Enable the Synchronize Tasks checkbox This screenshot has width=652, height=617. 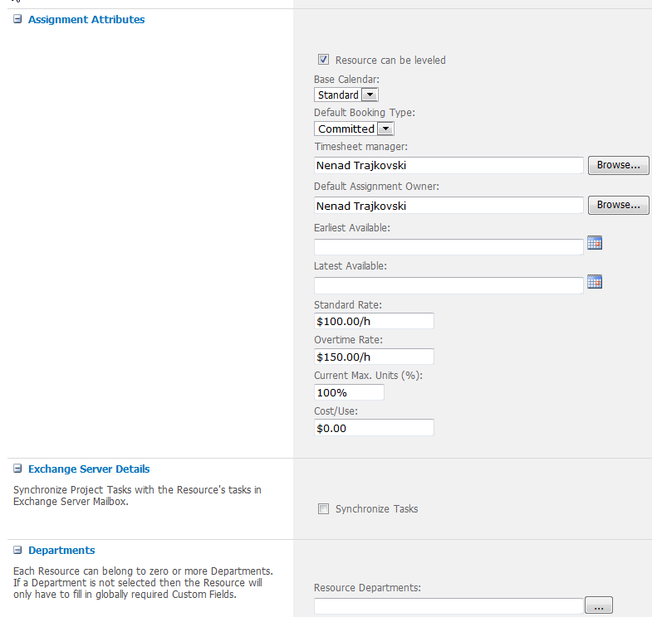[x=324, y=509]
